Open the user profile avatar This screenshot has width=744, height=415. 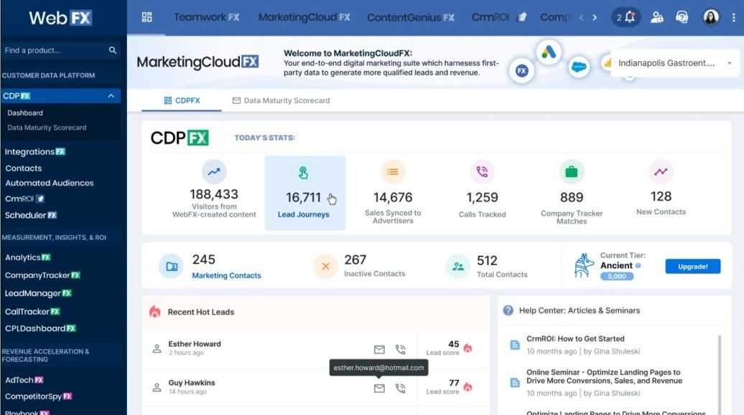coord(711,17)
